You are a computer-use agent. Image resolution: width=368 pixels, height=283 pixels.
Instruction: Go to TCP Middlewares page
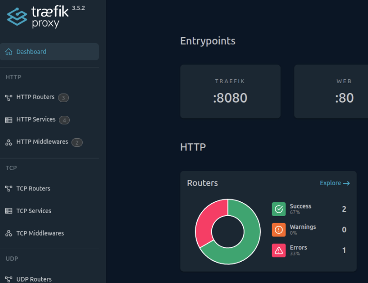(40, 233)
